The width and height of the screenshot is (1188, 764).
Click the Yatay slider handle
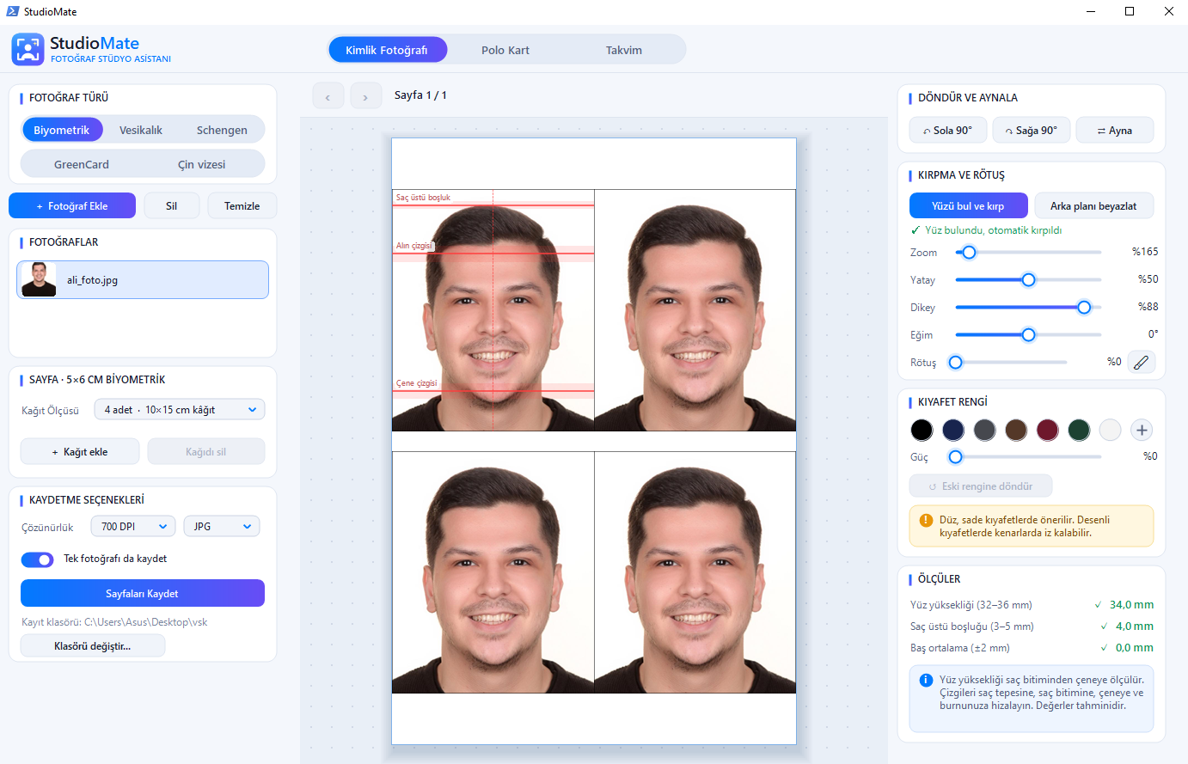pyautogui.click(x=1028, y=280)
